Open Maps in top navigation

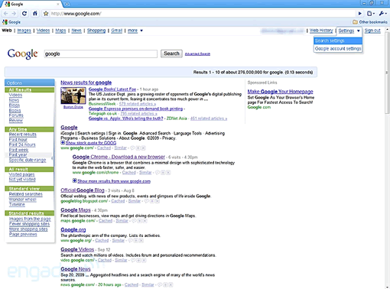tap(60, 31)
